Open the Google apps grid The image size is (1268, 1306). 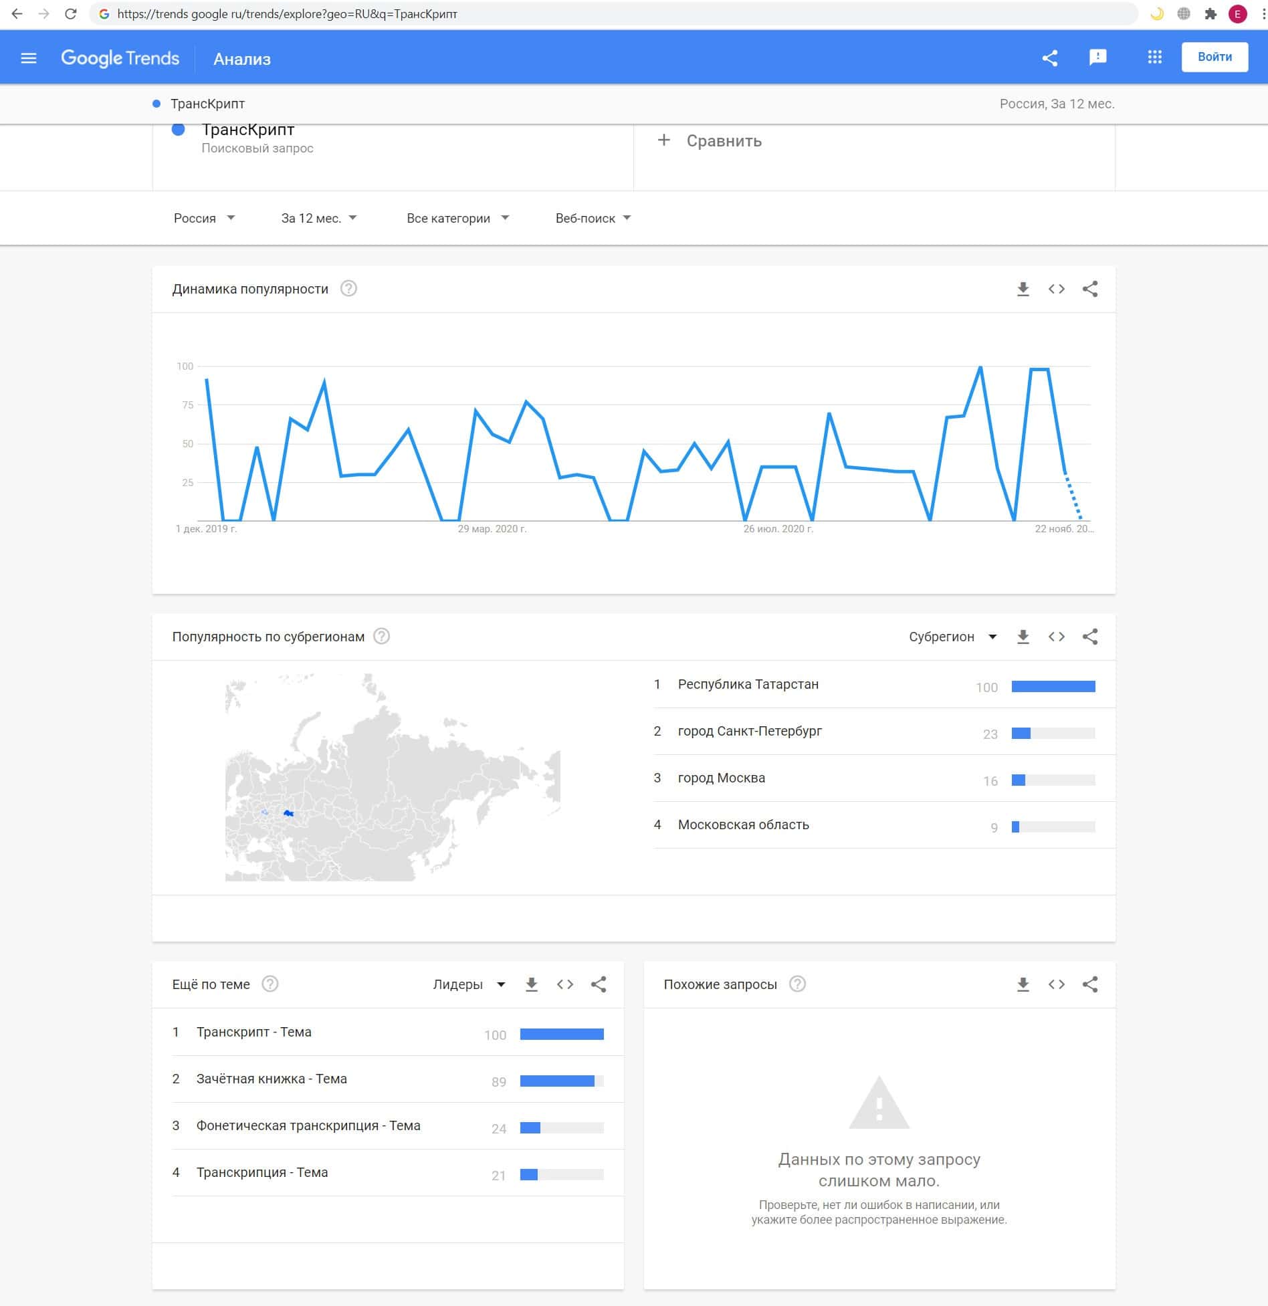pos(1154,58)
